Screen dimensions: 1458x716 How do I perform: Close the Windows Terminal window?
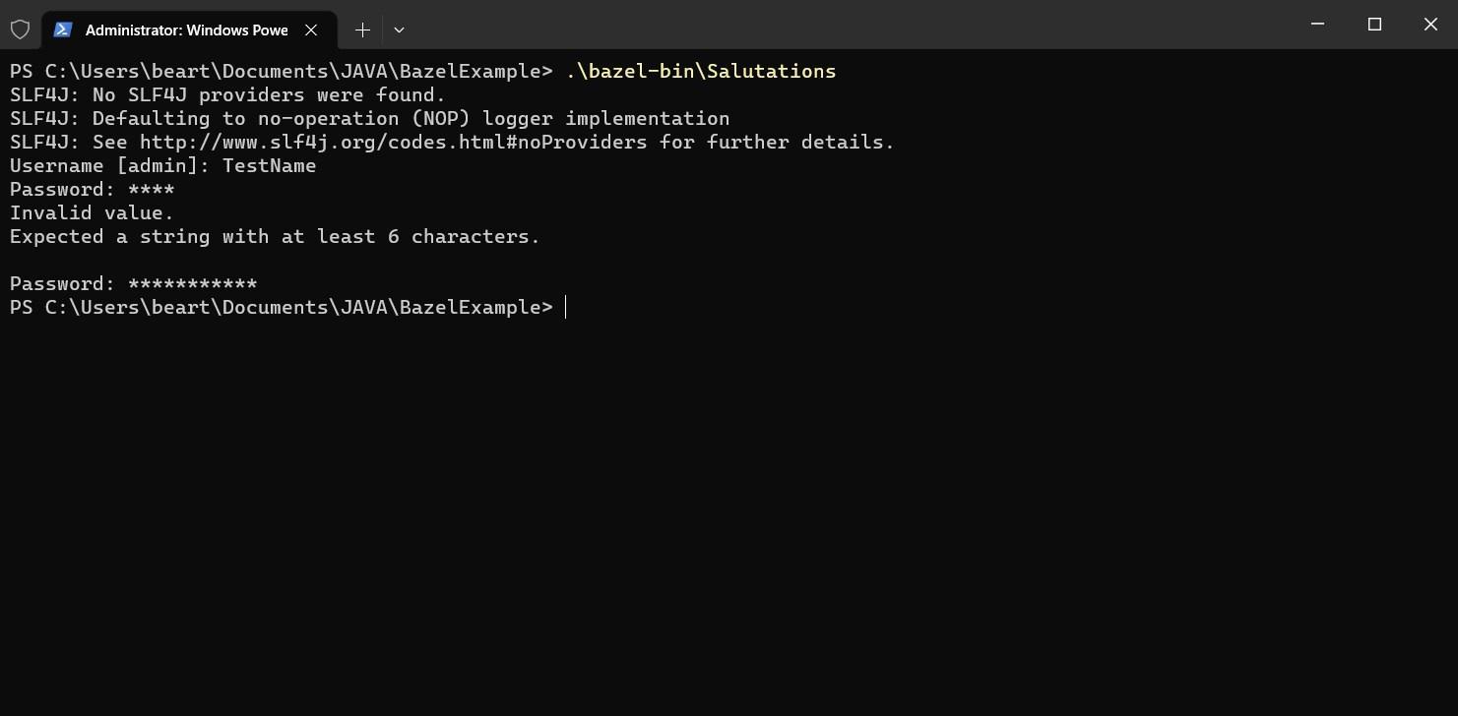pos(1430,25)
